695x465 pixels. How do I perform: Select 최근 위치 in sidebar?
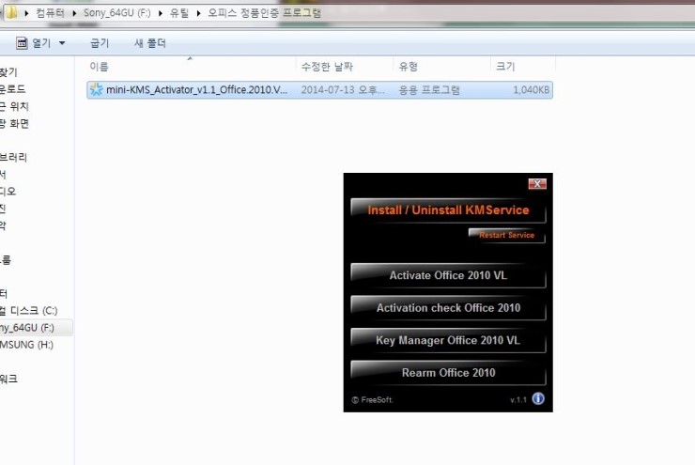click(15, 106)
